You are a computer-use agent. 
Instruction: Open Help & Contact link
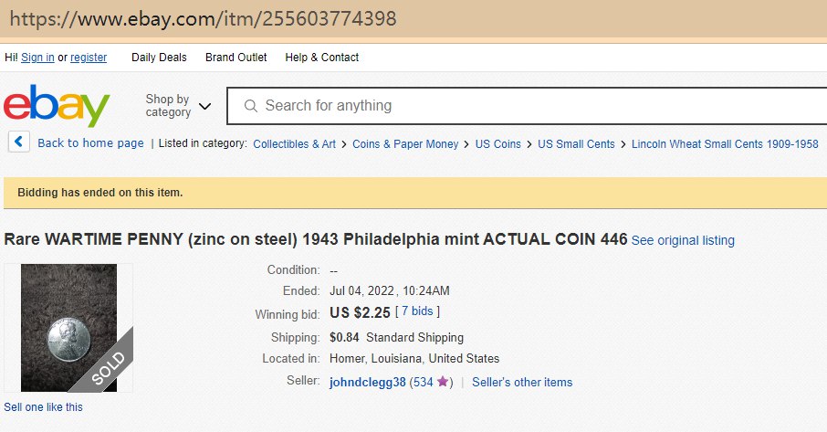321,58
